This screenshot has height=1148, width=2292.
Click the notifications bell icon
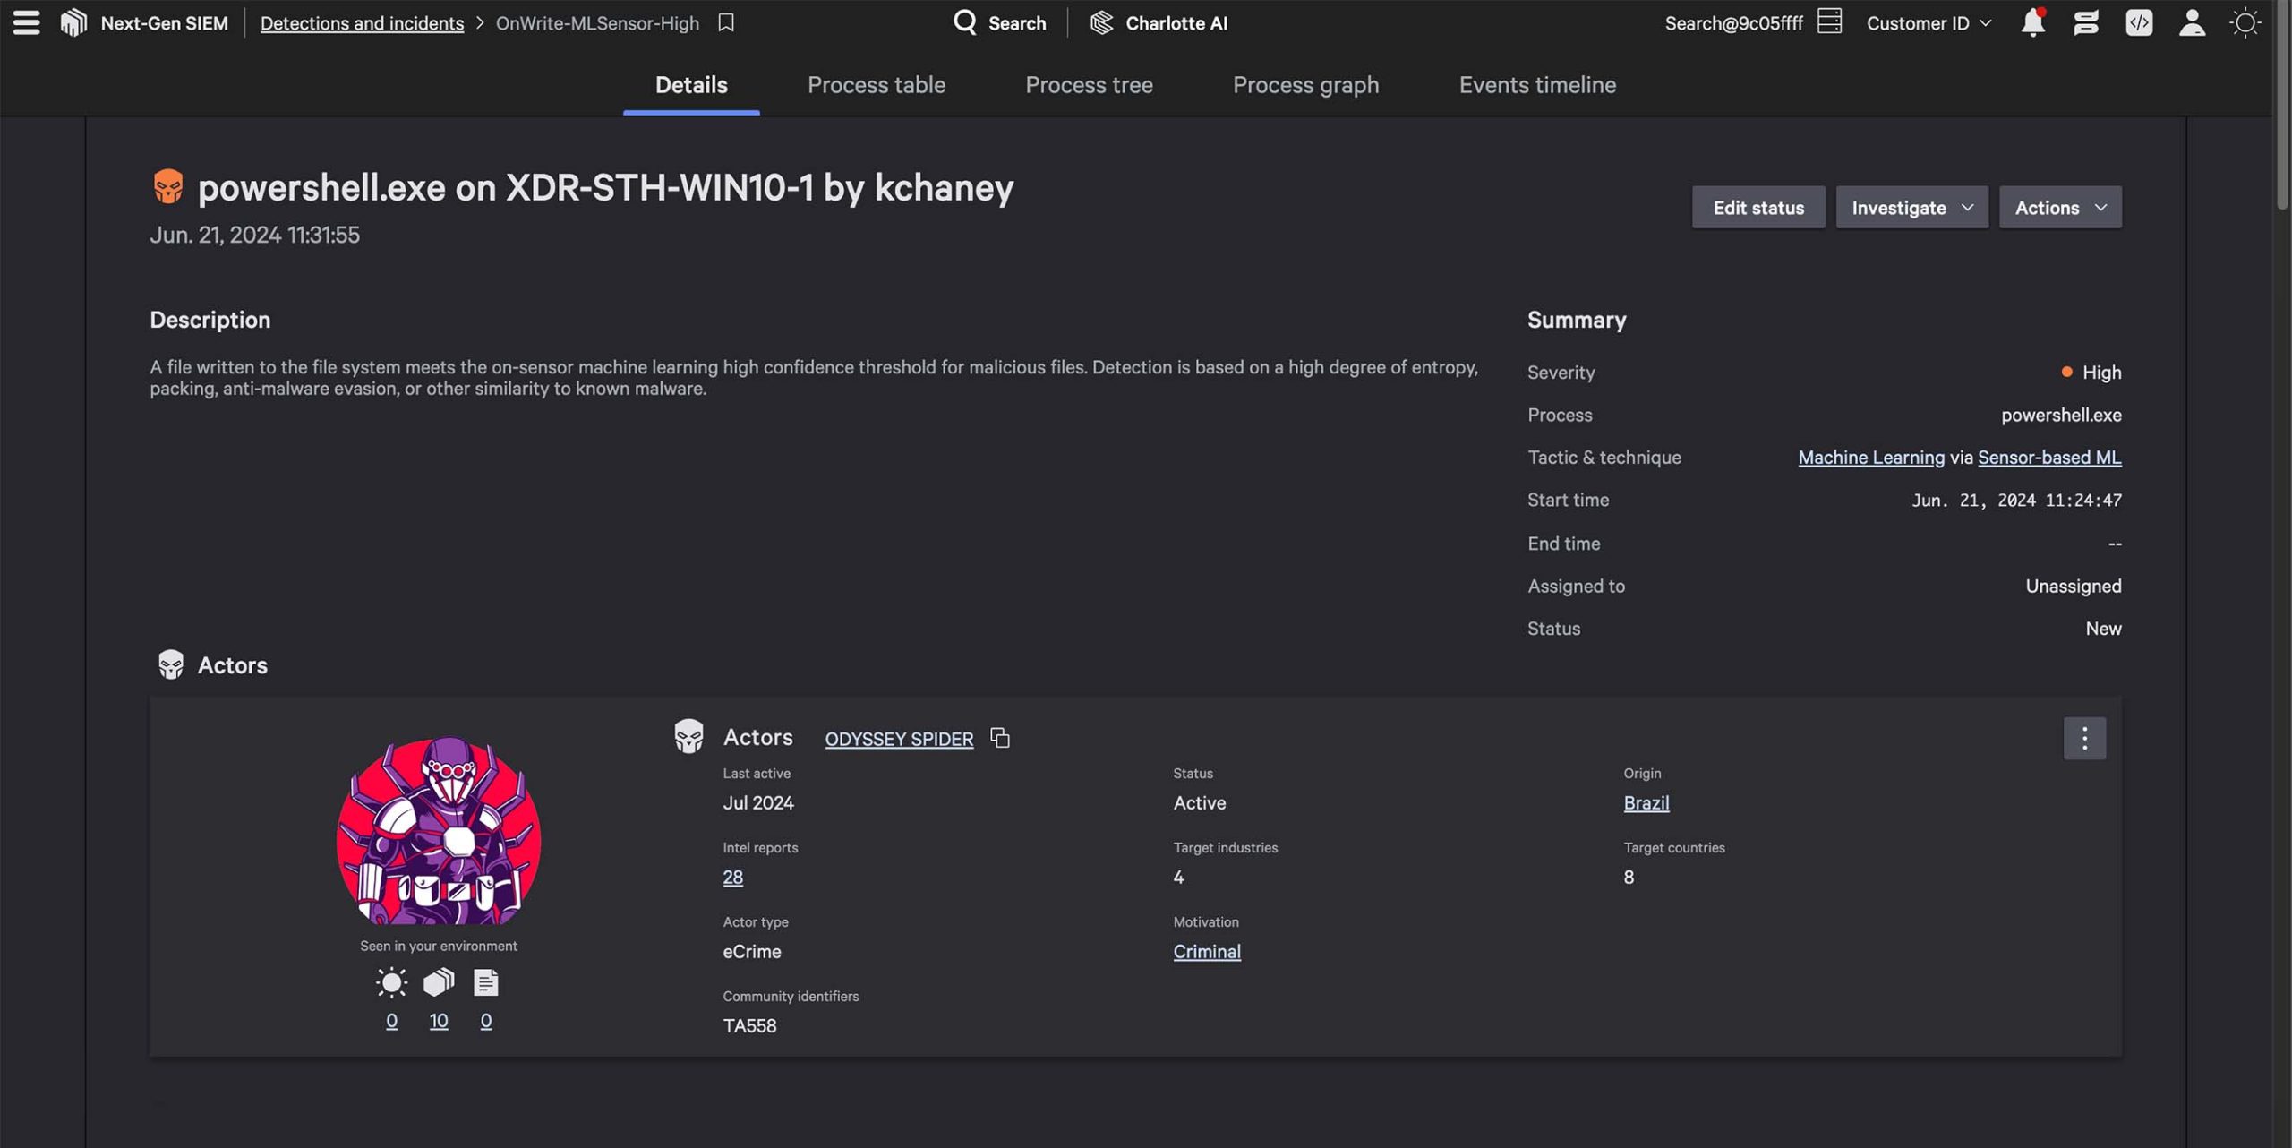(x=2032, y=22)
